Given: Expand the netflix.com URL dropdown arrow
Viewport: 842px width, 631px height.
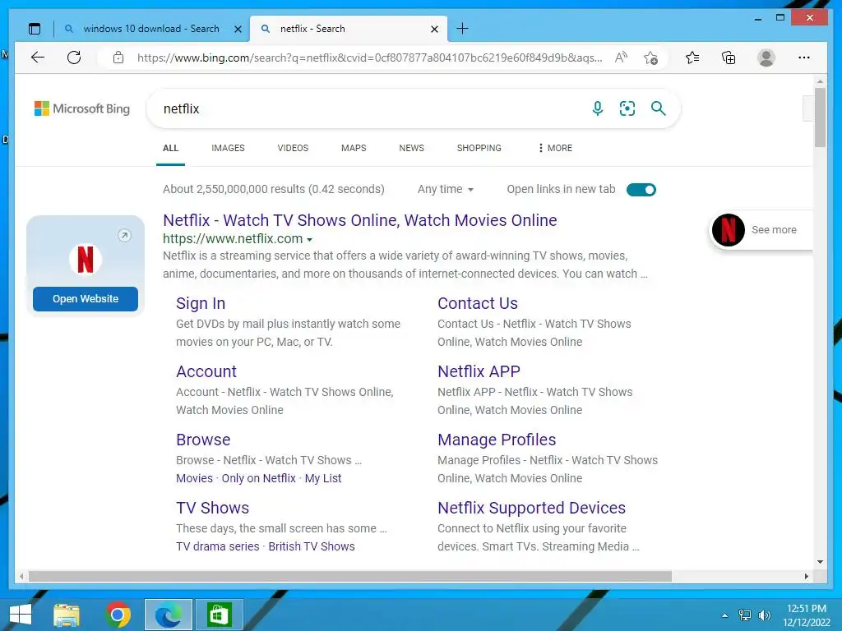Looking at the screenshot, I should [309, 239].
